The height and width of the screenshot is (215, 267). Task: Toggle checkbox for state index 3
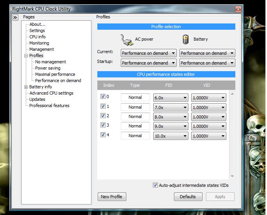click(x=103, y=125)
